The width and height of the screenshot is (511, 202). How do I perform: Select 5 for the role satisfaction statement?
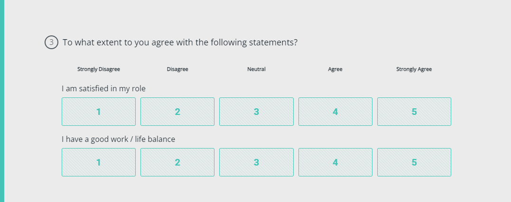[414, 112]
